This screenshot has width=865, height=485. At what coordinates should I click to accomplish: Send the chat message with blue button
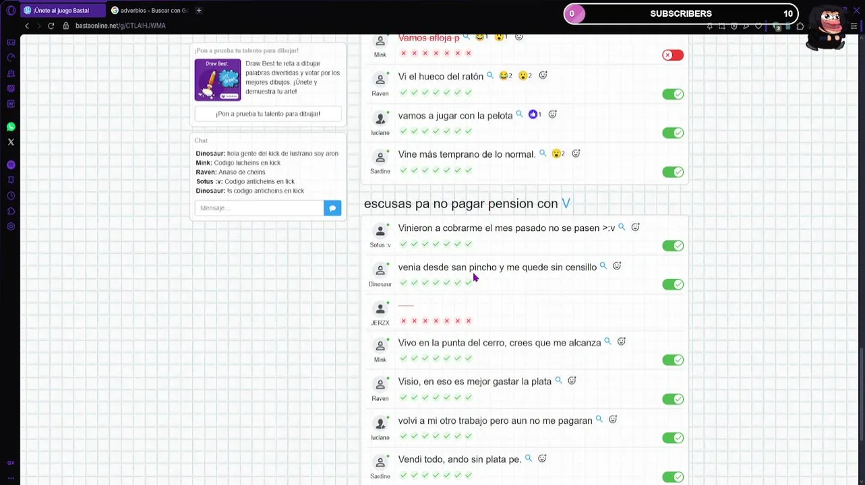click(x=332, y=208)
